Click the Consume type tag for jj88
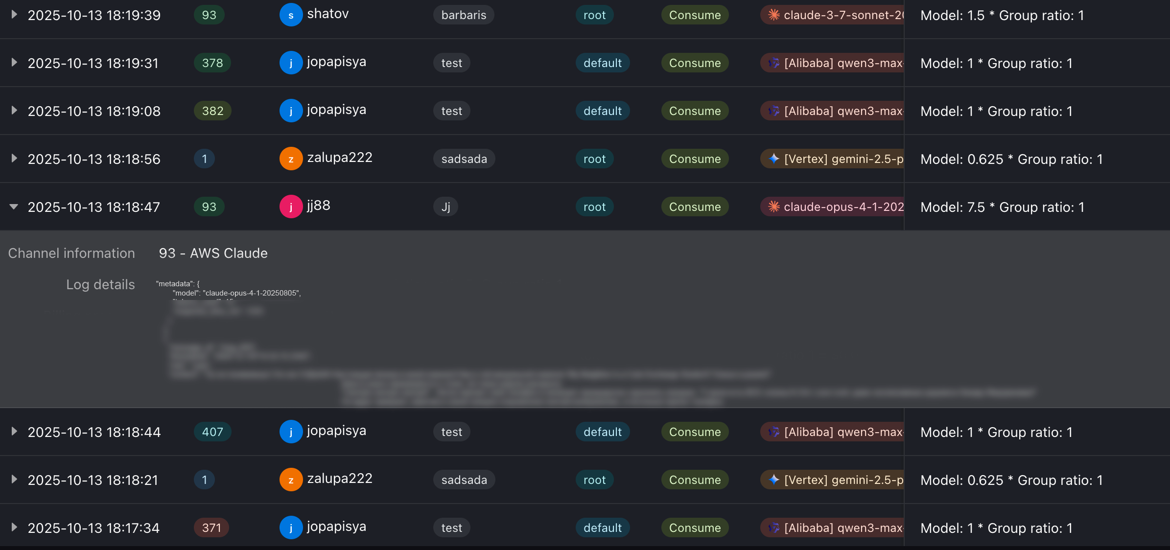This screenshot has height=550, width=1170. point(694,207)
